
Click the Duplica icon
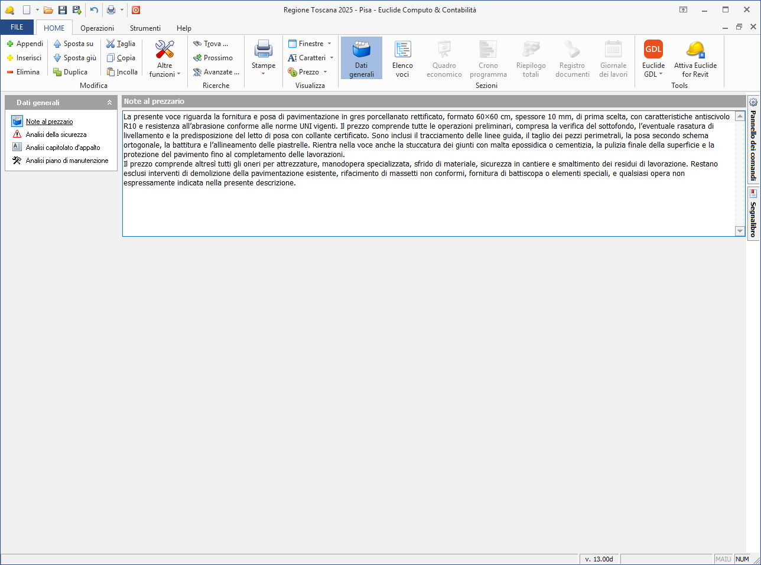57,72
